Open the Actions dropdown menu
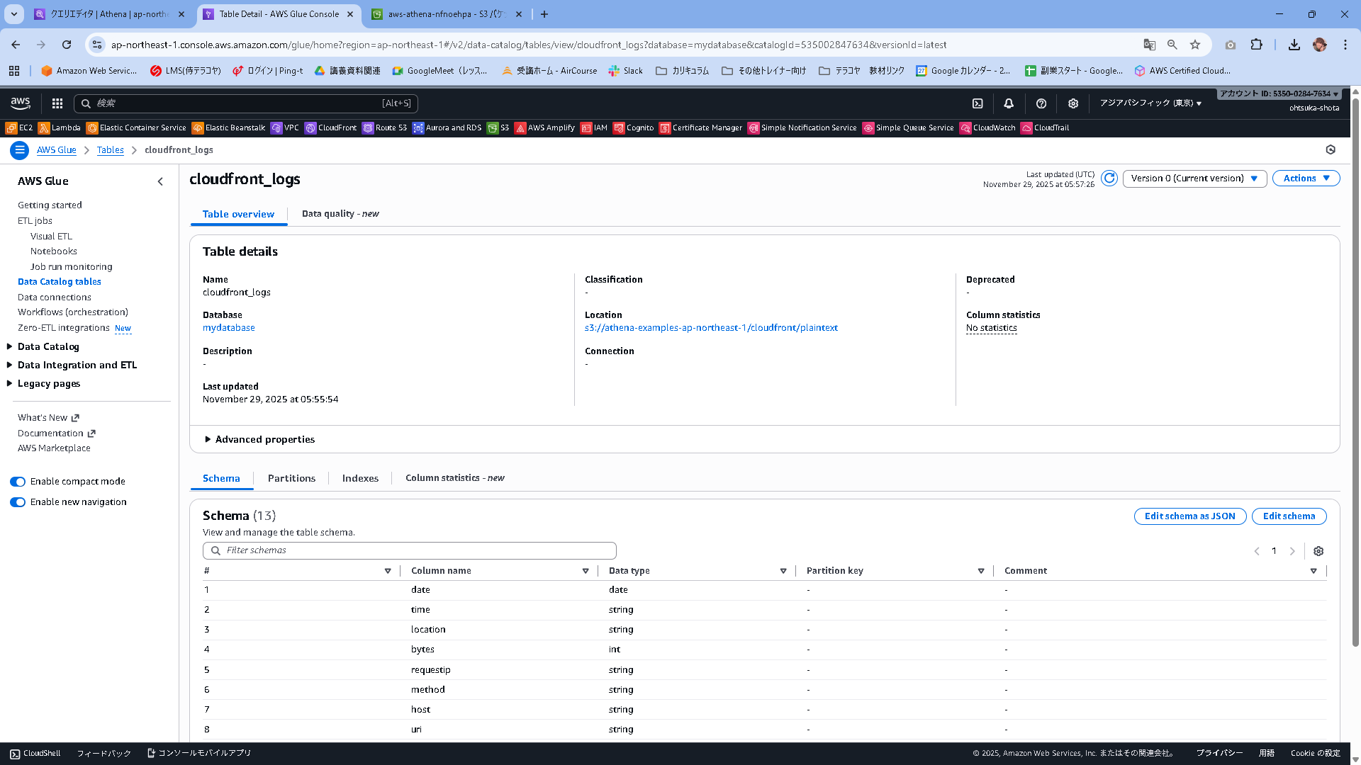1361x765 pixels. click(x=1306, y=178)
